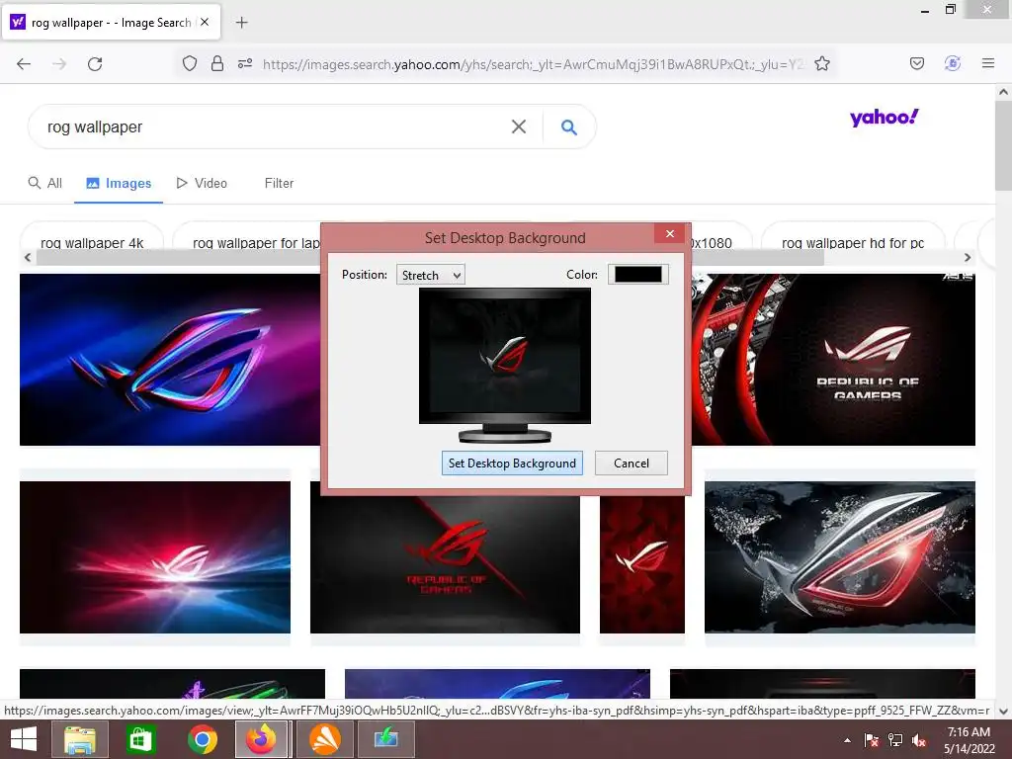Click the browser address bar URL
This screenshot has height=759, width=1012.
click(x=533, y=64)
